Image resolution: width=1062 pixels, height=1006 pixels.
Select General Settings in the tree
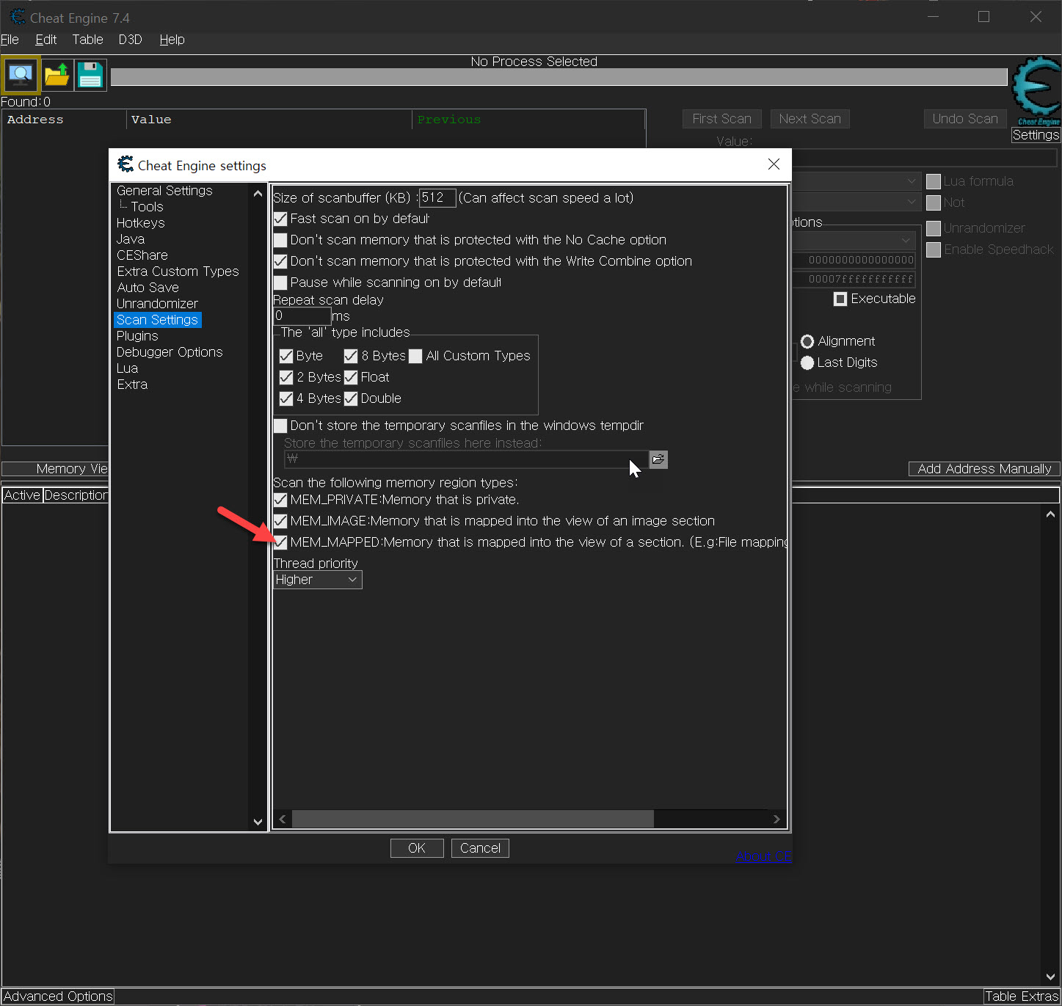click(164, 191)
